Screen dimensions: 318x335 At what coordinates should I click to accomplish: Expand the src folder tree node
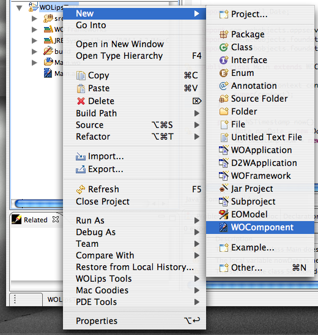coord(34,18)
